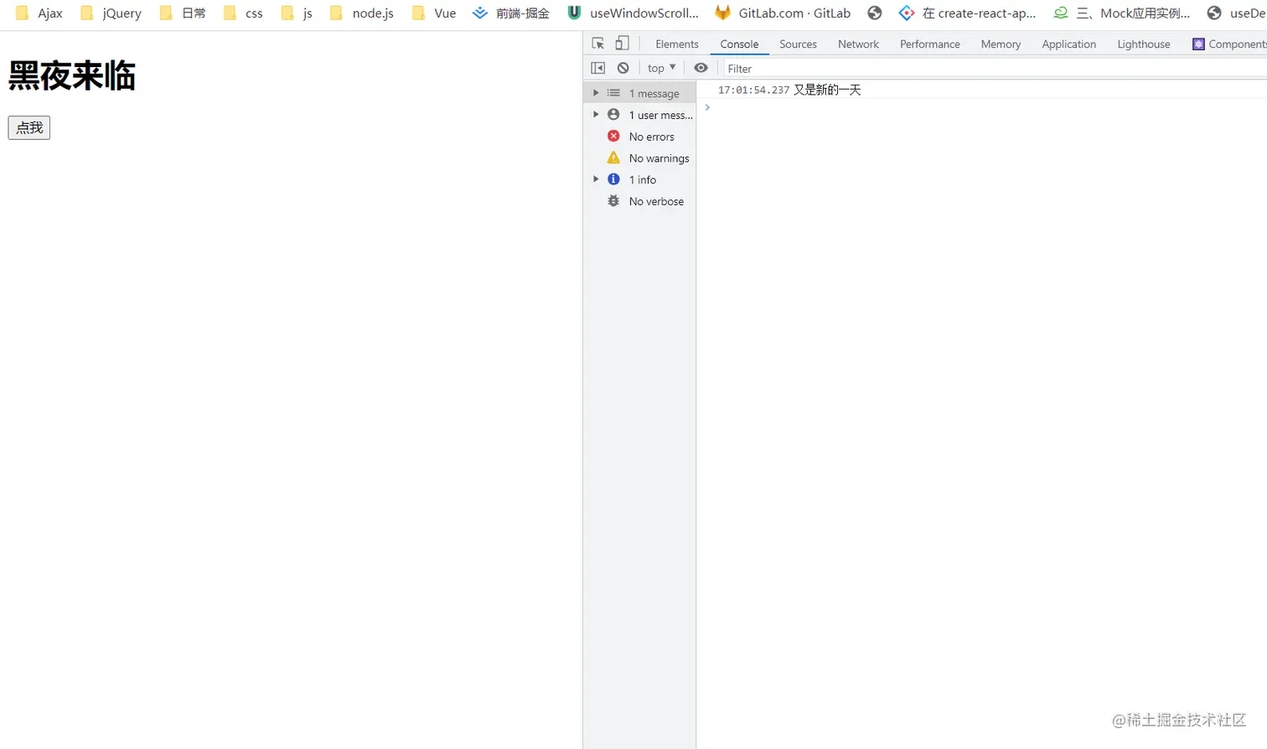This screenshot has height=749, width=1267.
Task: Open the jQuery bookmark folder
Action: pyautogui.click(x=111, y=13)
